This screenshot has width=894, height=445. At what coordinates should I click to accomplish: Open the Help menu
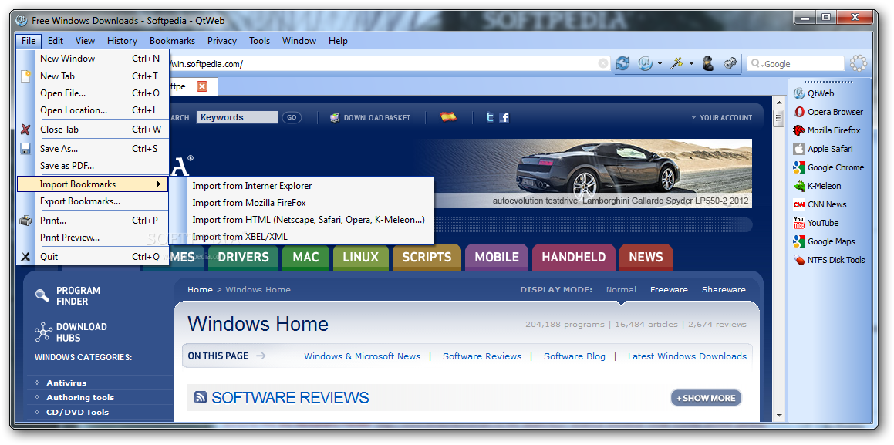coord(338,40)
